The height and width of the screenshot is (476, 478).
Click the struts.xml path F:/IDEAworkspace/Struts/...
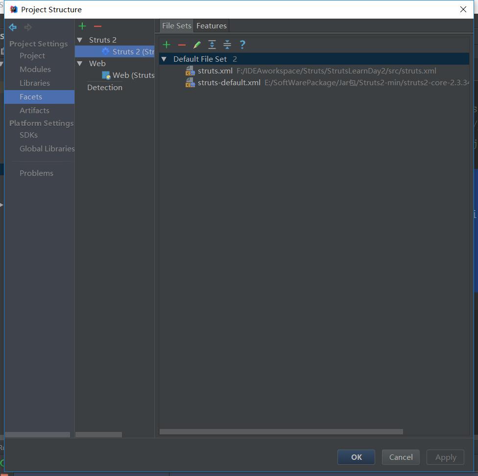[336, 71]
